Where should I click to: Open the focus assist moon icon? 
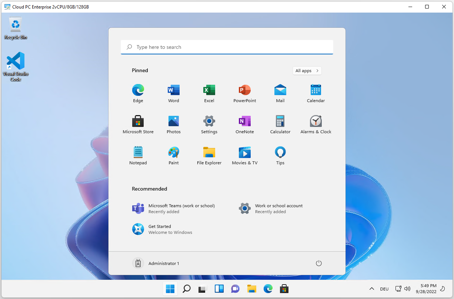click(x=442, y=289)
